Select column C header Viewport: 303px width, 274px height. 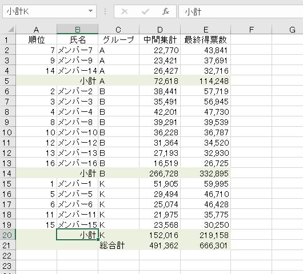pyautogui.click(x=118, y=30)
